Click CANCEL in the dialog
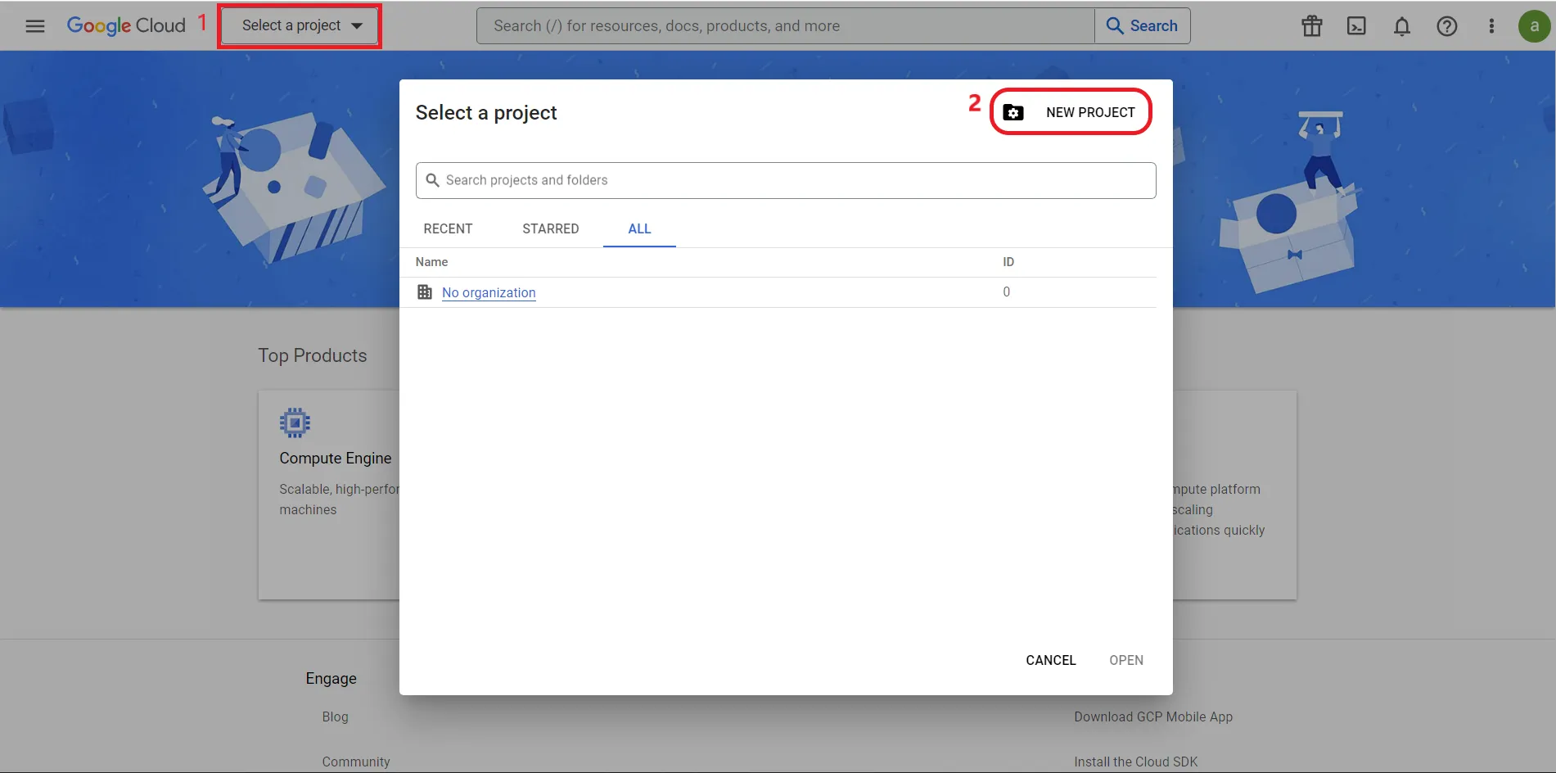This screenshot has width=1556, height=773. [x=1051, y=660]
